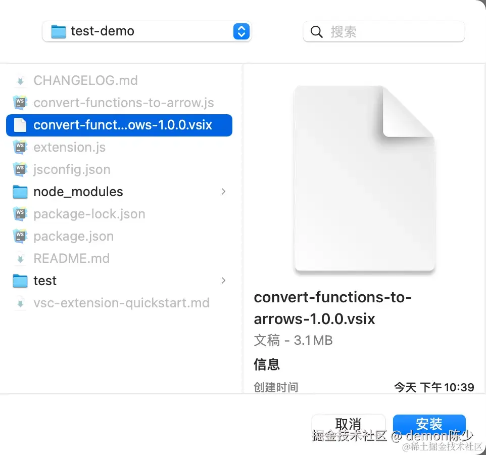The image size is (486, 455).
Task: Click the selected .vsix document icon
Action: 20,125
